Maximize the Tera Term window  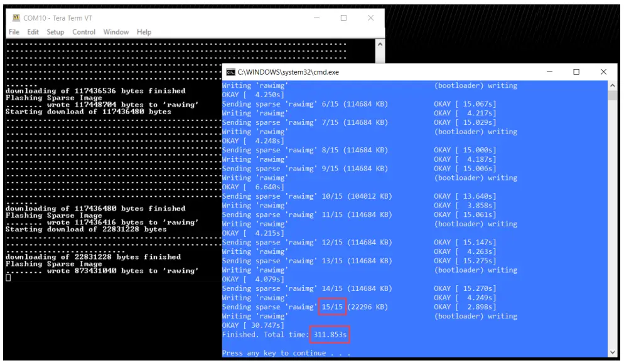point(343,18)
